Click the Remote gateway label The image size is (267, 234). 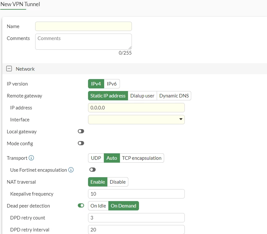[x=25, y=96]
